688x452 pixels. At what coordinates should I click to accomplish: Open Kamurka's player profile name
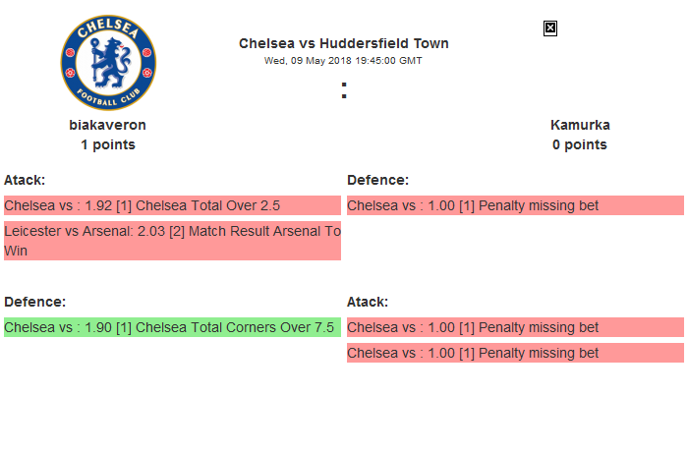click(580, 125)
